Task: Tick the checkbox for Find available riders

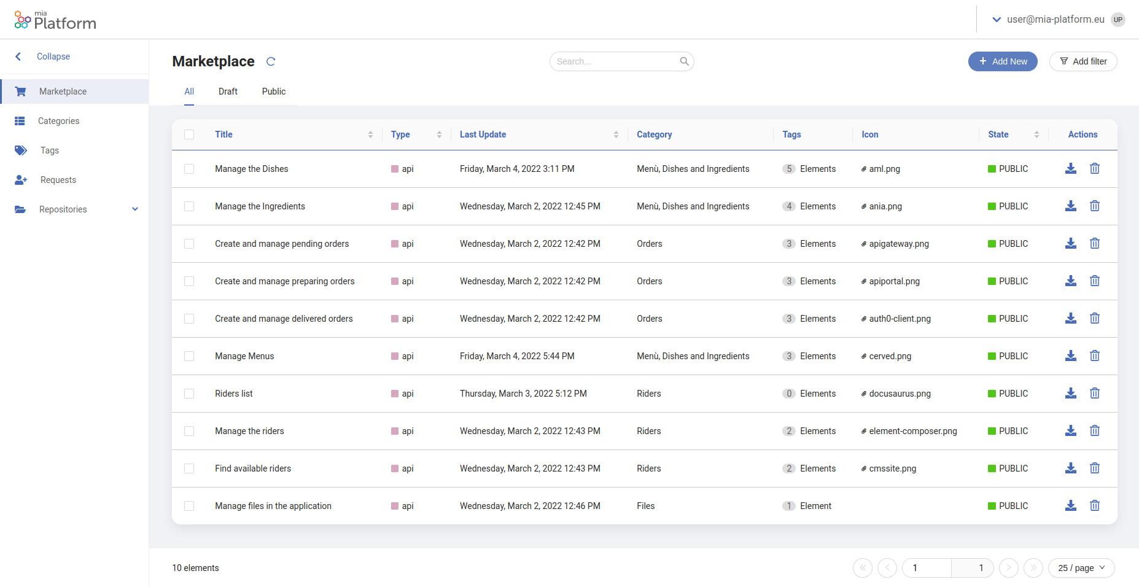Action: pyautogui.click(x=189, y=468)
